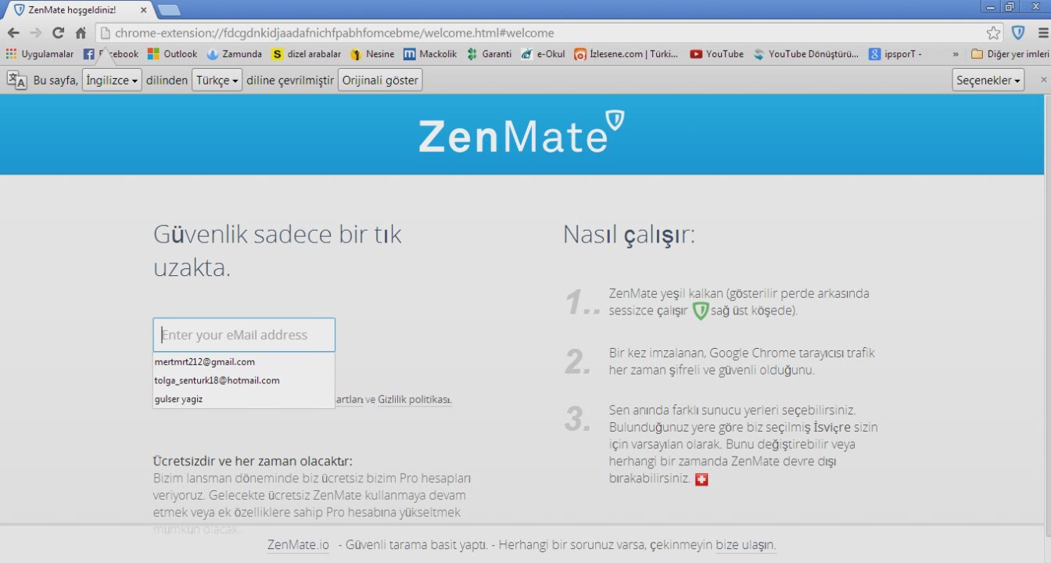Open the Uygulamalar apps bookmark
The image size is (1051, 563).
(39, 54)
